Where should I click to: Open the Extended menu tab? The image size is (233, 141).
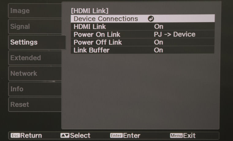[x=35, y=58]
